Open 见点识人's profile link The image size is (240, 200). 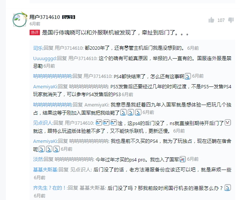pyautogui.click(x=43, y=123)
